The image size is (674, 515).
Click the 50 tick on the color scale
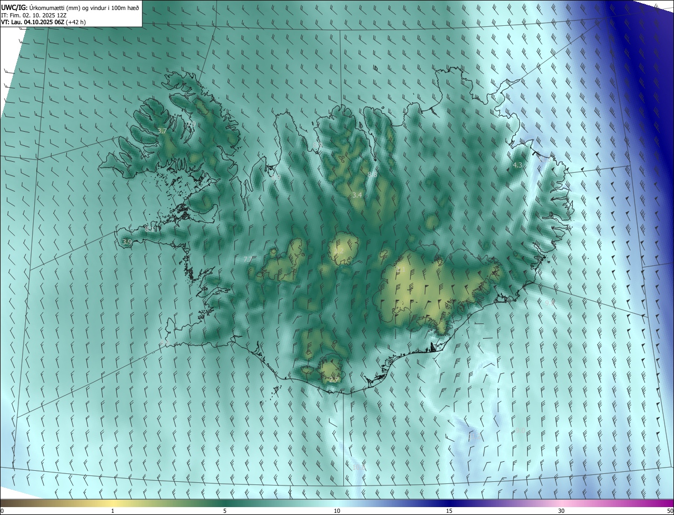coord(670,511)
